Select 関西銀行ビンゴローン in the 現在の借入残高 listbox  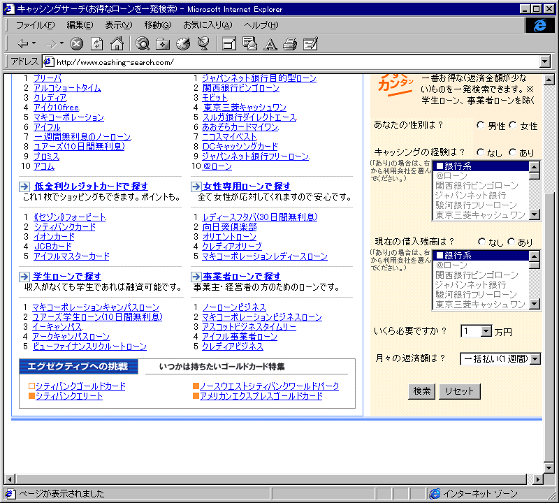481,275
